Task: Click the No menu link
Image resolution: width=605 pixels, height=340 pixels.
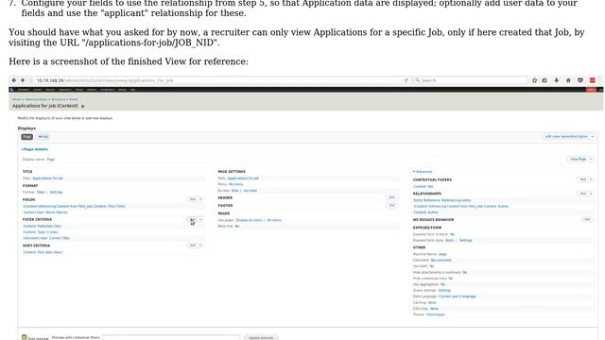Action: (235, 184)
